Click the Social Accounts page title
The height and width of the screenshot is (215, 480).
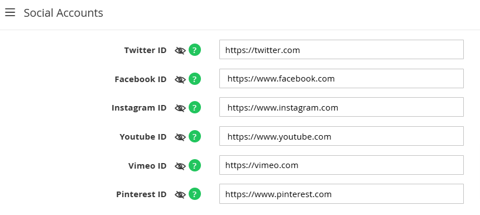(64, 13)
